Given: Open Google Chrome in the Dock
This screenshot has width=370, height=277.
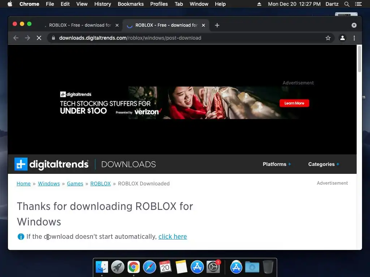Looking at the screenshot, I should tap(134, 267).
